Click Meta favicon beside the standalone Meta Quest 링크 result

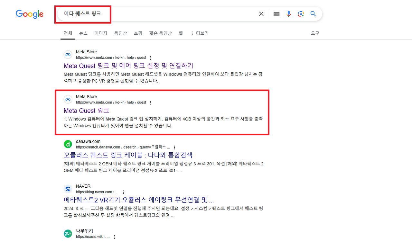68,99
